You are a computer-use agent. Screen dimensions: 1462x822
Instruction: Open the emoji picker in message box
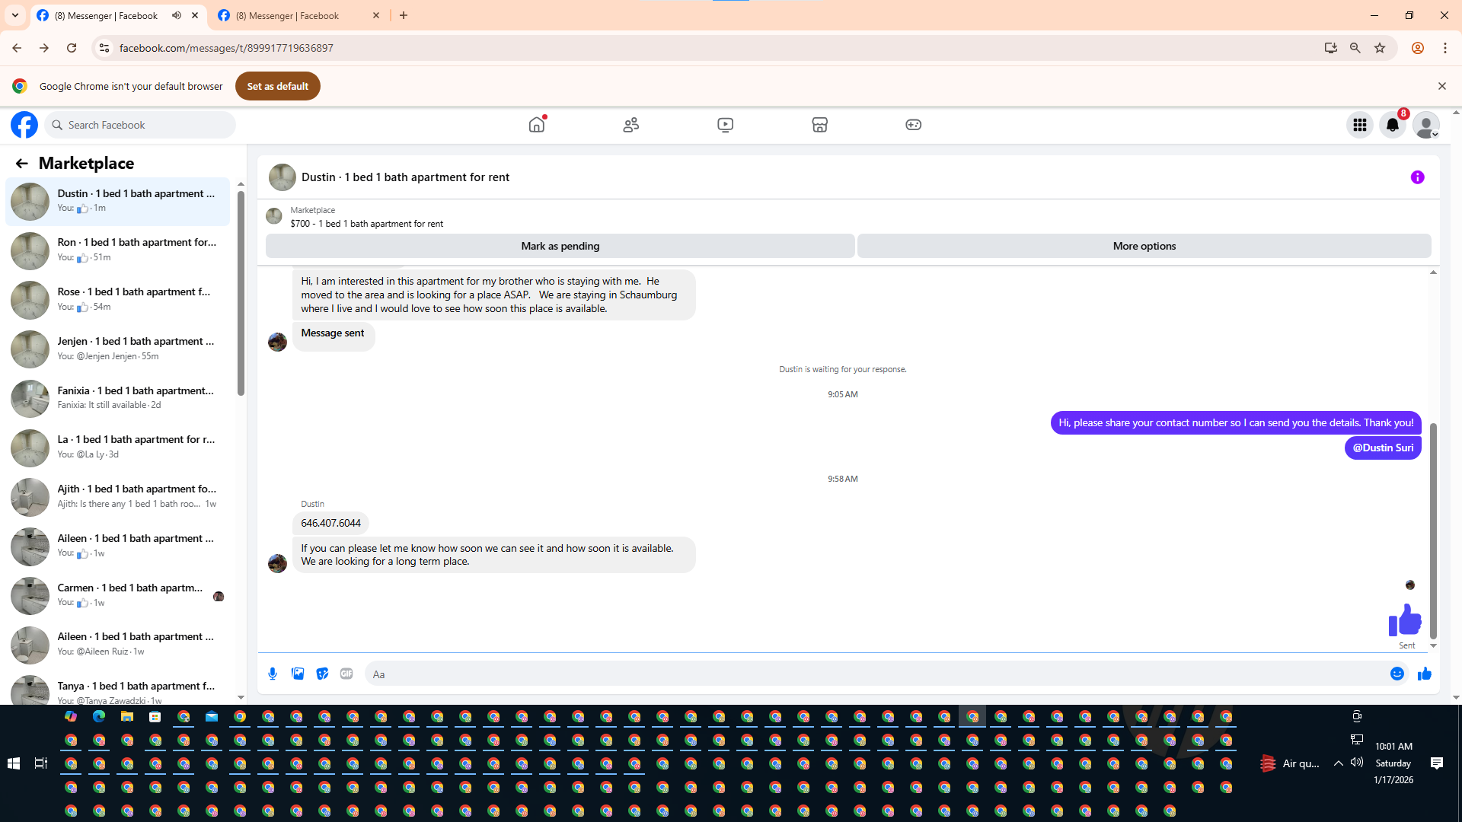pyautogui.click(x=1397, y=674)
